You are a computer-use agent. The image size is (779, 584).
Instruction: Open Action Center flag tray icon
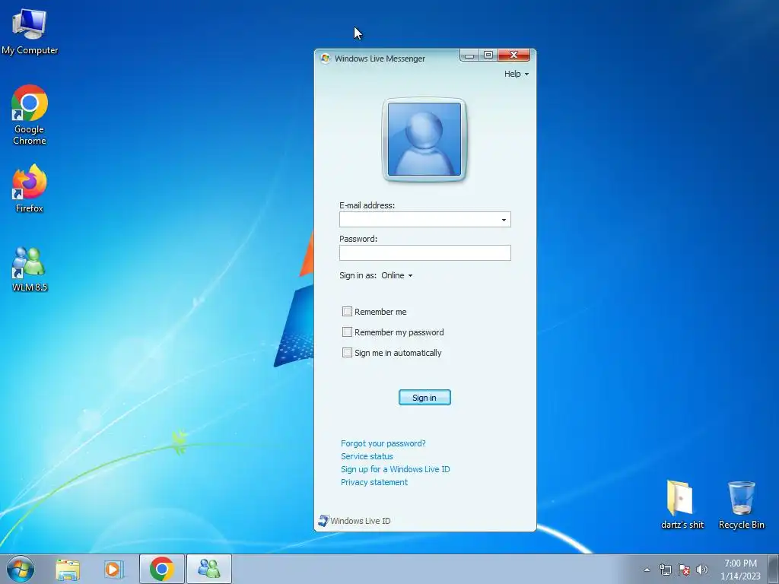pyautogui.click(x=684, y=570)
